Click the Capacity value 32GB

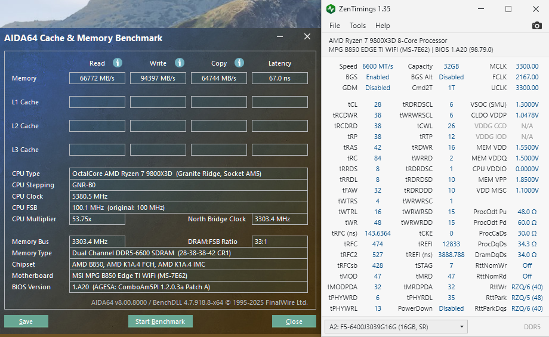[451, 66]
